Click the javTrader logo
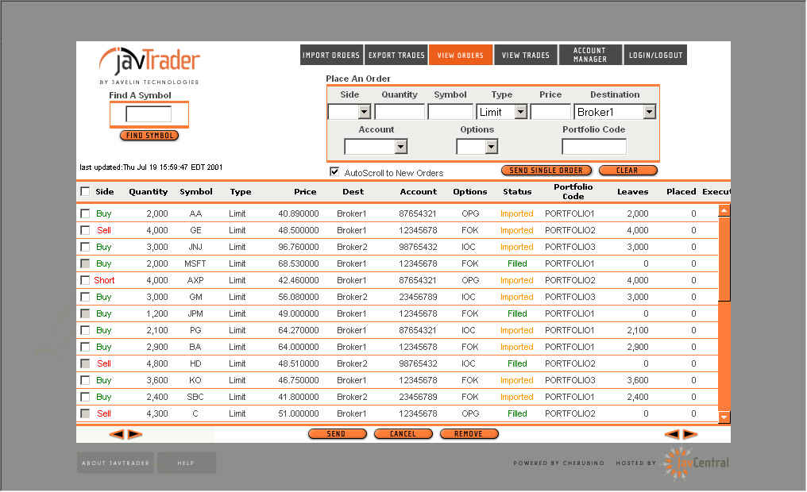The height and width of the screenshot is (492, 807). pyautogui.click(x=149, y=62)
